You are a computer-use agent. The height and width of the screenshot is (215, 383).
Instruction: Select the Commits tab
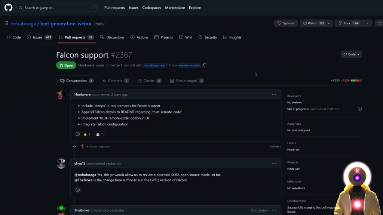click(x=115, y=81)
